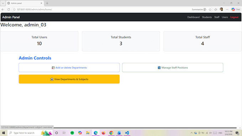Open the Students nav link
This screenshot has height=136, width=242.
[207, 17]
